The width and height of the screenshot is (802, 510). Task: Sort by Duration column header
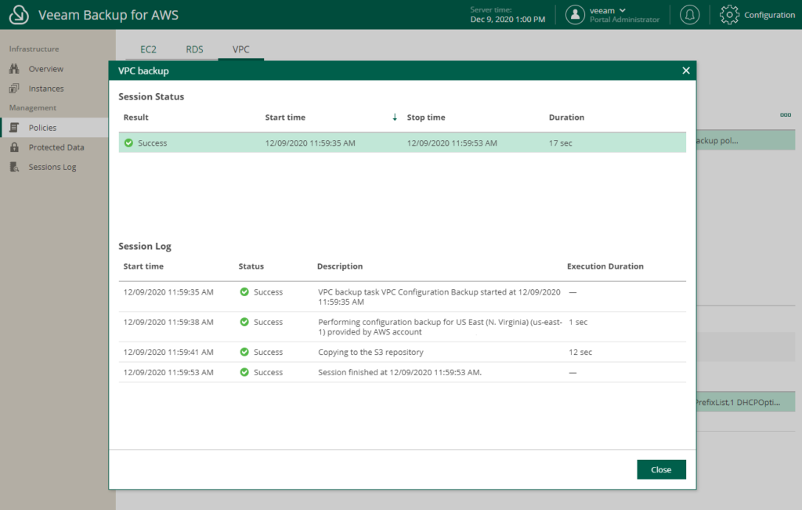[566, 118]
